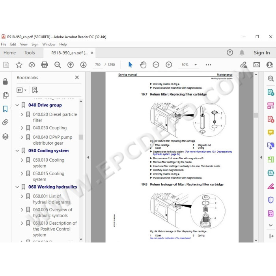Open the Export PDF tool in right pane

pos(271,92)
